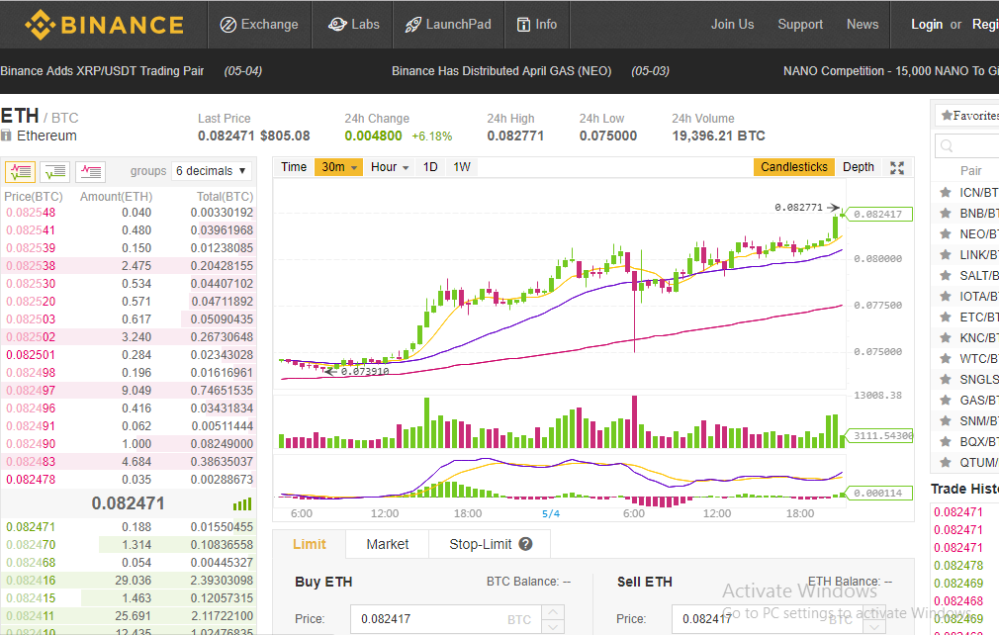Favorite the BNB/BTC pair star
The height and width of the screenshot is (635, 999).
pyautogui.click(x=946, y=214)
